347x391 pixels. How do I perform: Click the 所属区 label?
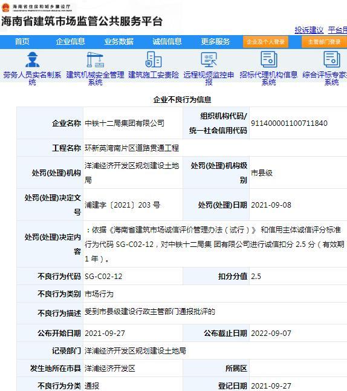pos(236,369)
